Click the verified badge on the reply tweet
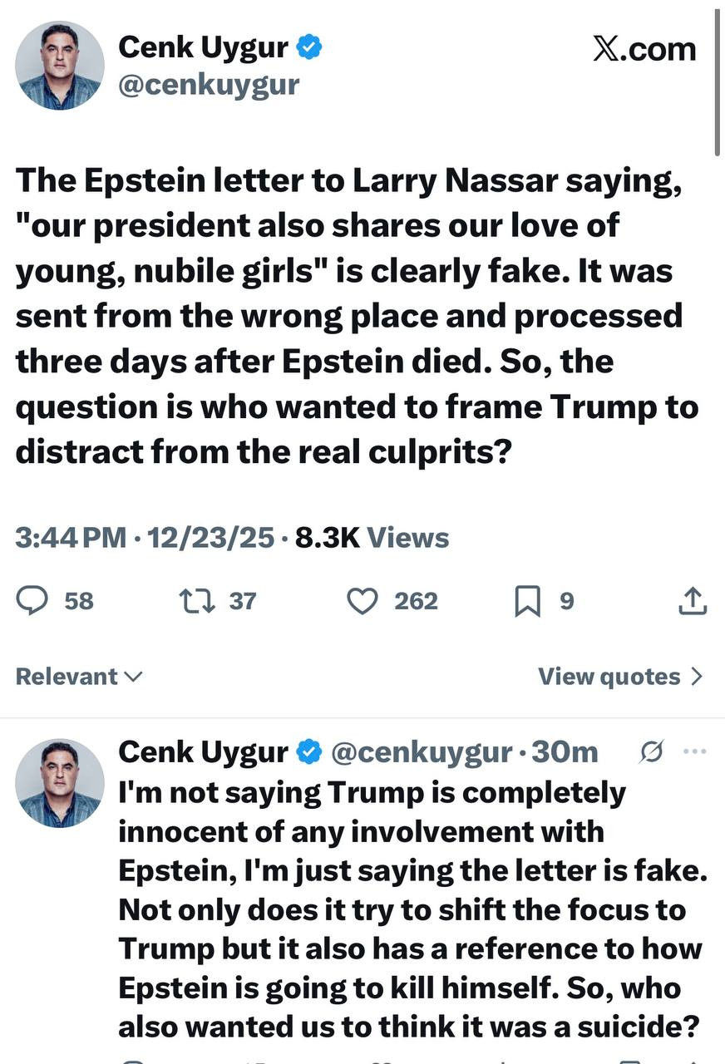This screenshot has width=725, height=1064. pos(310,751)
